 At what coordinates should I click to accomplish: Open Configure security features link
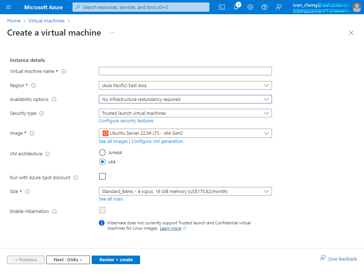(126, 121)
